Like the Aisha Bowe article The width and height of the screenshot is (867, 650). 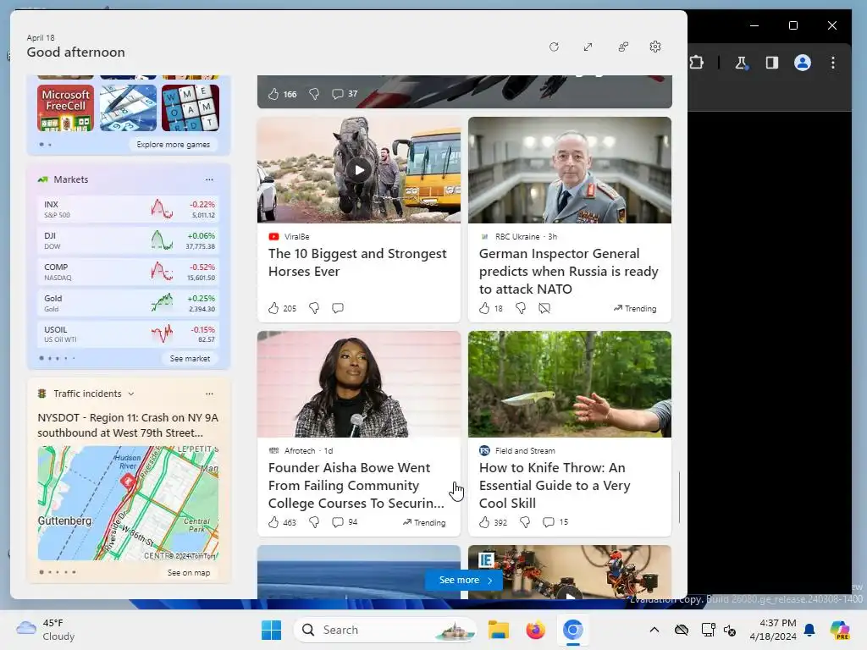pyautogui.click(x=273, y=522)
